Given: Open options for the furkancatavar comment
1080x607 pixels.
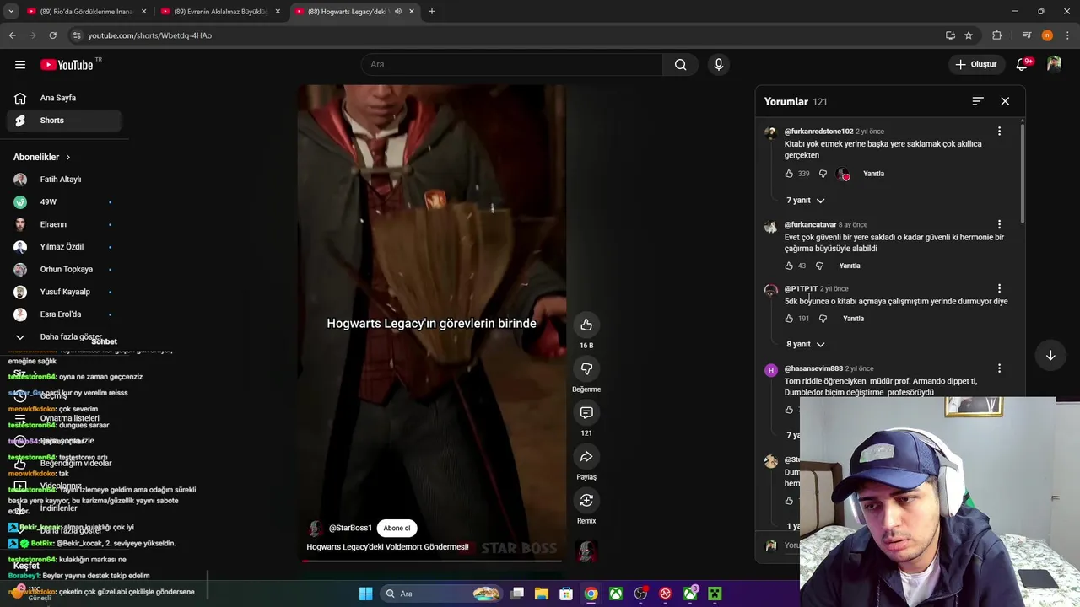Looking at the screenshot, I should point(999,224).
